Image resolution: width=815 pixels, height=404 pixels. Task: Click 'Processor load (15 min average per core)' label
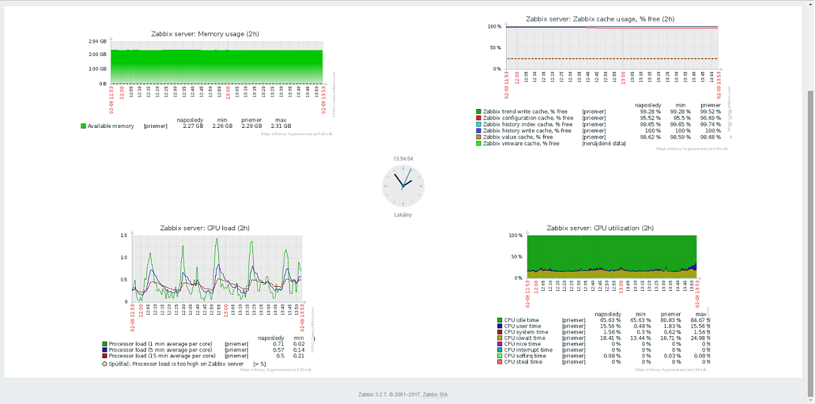[162, 356]
